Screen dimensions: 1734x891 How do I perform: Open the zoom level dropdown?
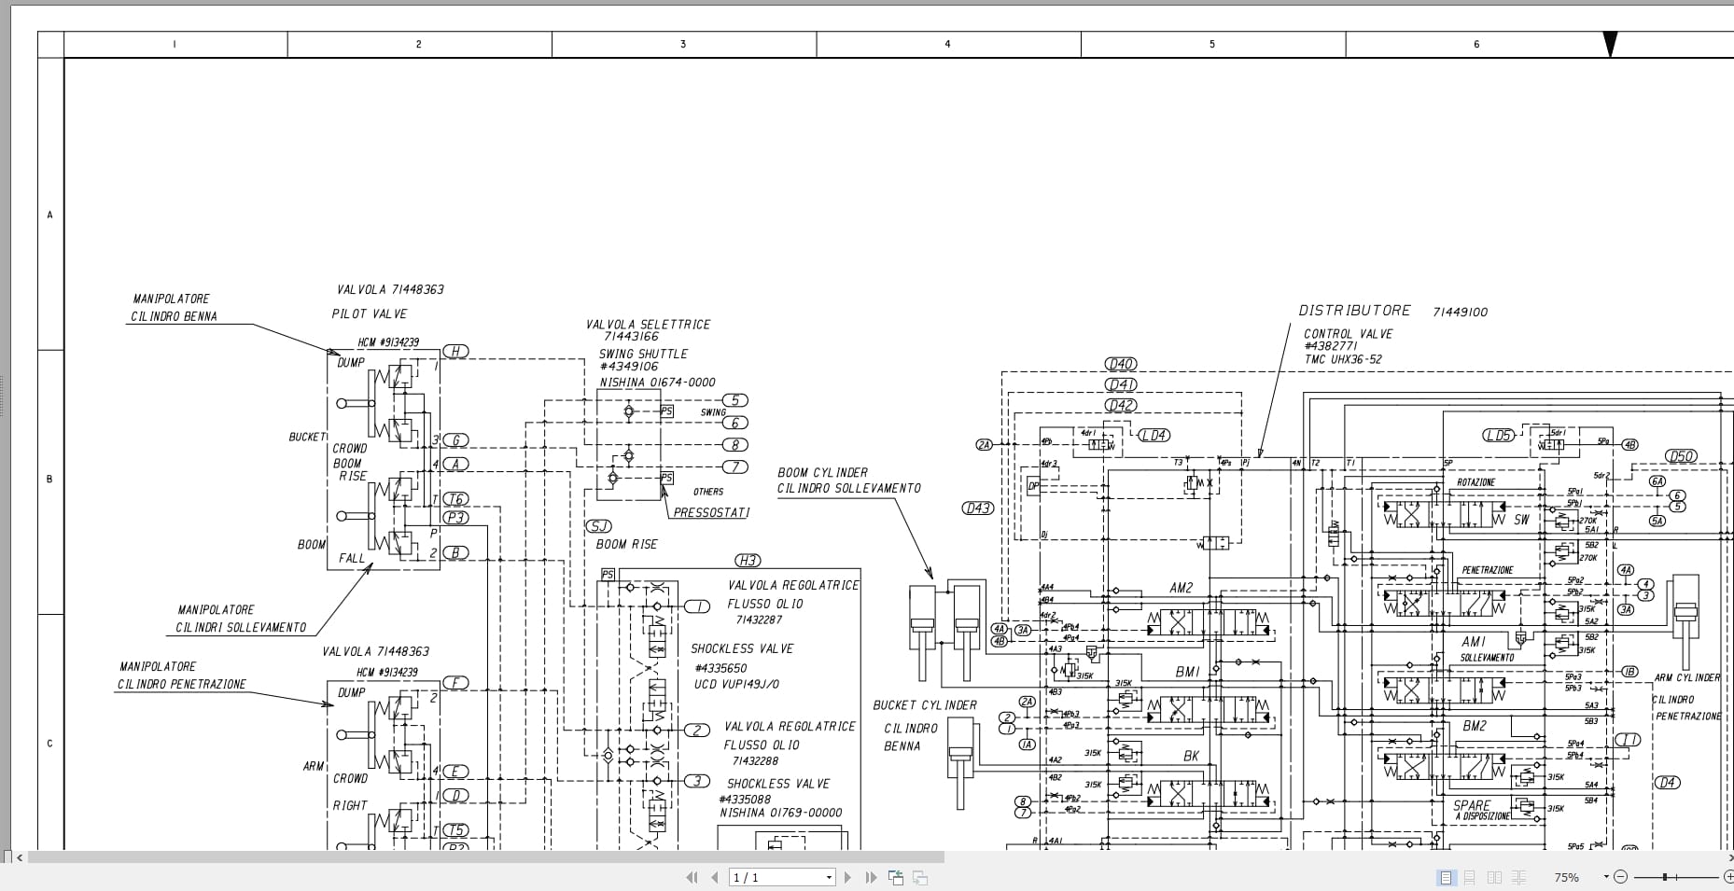click(1605, 876)
